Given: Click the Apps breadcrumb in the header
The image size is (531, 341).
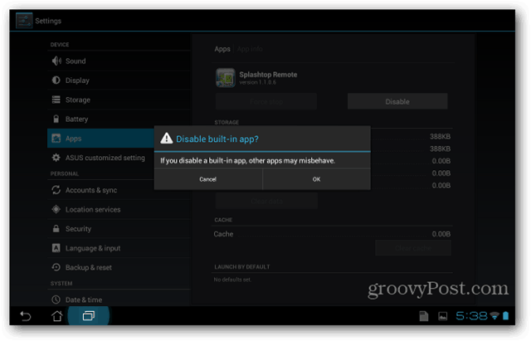Looking at the screenshot, I should (222, 49).
